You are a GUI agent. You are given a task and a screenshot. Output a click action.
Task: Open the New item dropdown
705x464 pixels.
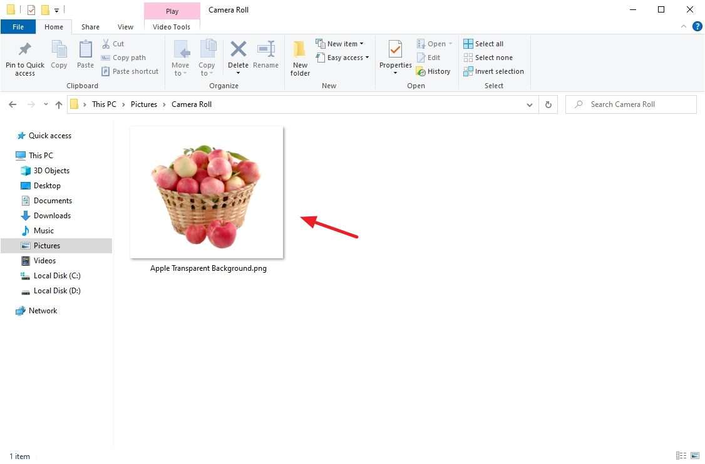point(340,44)
